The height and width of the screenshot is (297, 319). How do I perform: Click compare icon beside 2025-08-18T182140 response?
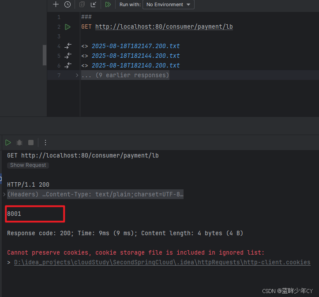coord(68,65)
